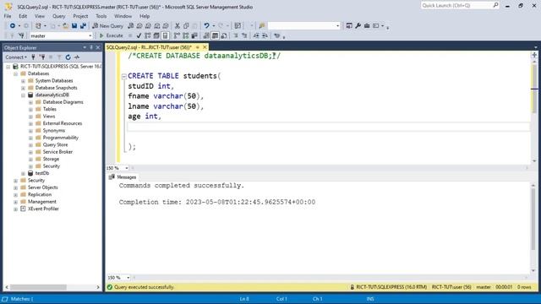The height and width of the screenshot is (304, 541).
Task: Click the Execute button
Action: tap(111, 35)
